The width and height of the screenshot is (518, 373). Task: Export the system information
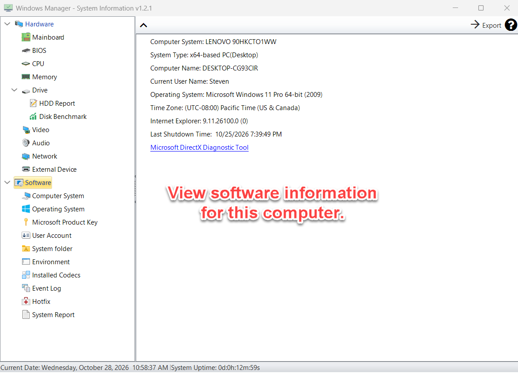click(486, 25)
